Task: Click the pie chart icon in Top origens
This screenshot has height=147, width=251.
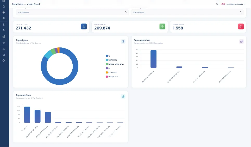Action: click(123, 41)
